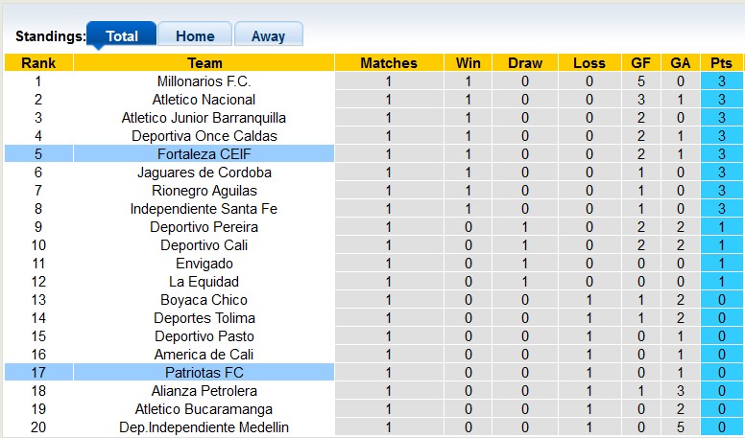Image resolution: width=745 pixels, height=438 pixels.
Task: Click Fortaleza CEIF in the standings
Action: pos(204,154)
